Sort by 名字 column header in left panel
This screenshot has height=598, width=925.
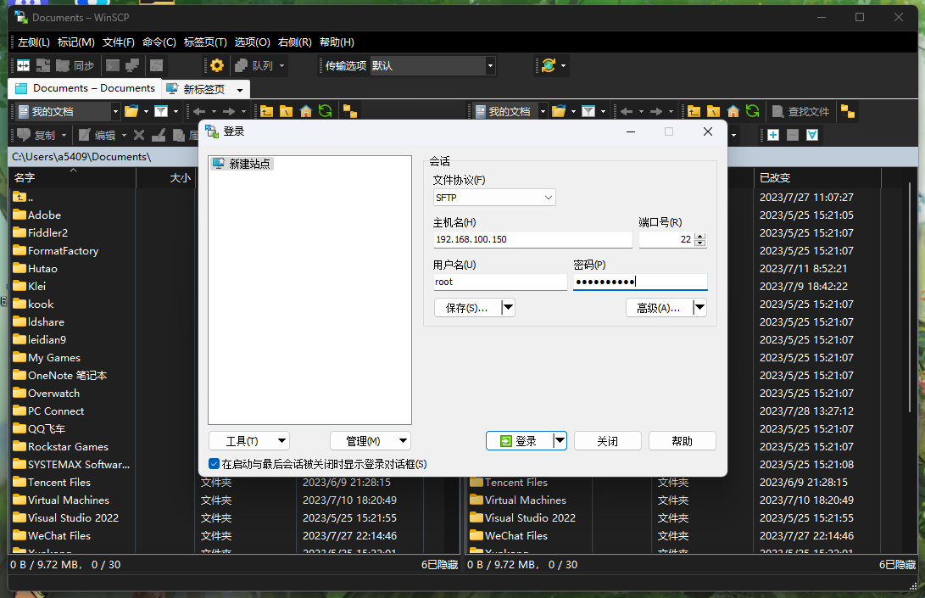[72, 177]
